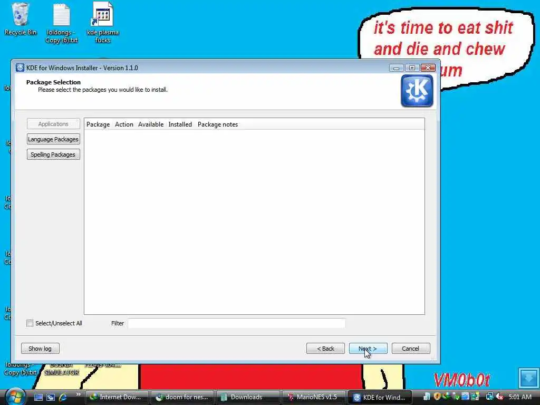This screenshot has height=405, width=540.
Task: Open the Windows Start orb
Action: pos(15,397)
